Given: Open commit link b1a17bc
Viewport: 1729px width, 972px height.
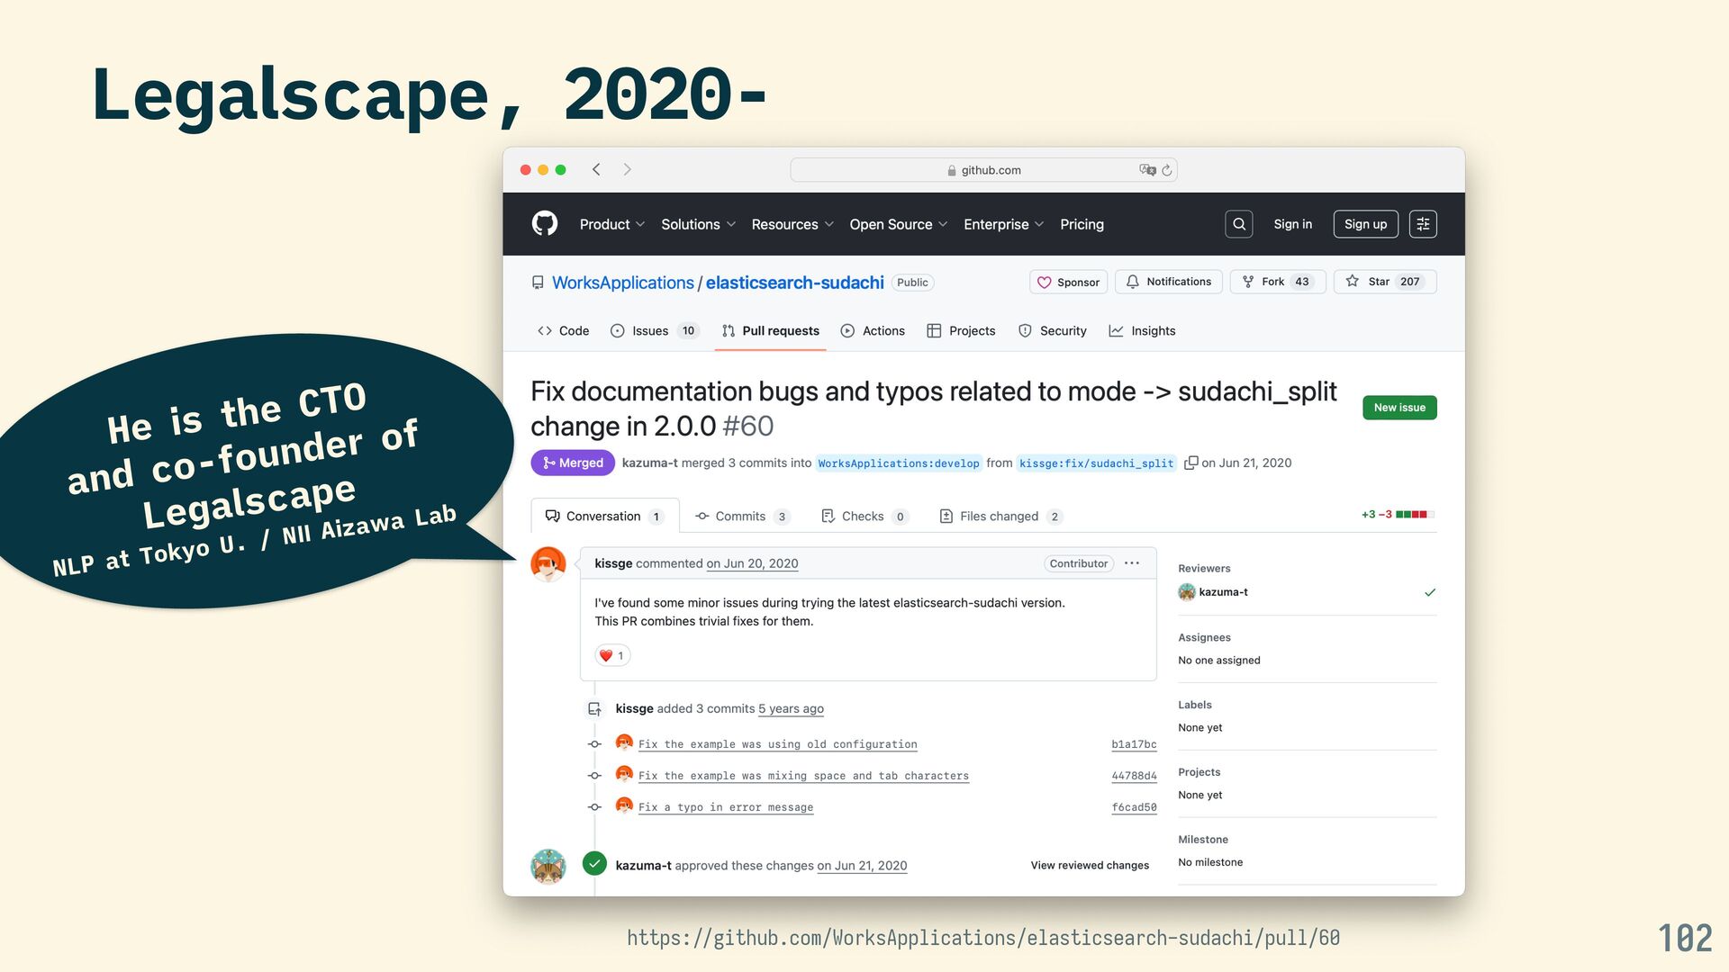Looking at the screenshot, I should coord(1134,744).
